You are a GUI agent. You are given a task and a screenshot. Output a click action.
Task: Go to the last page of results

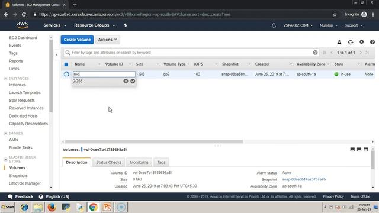pyautogui.click(x=367, y=53)
